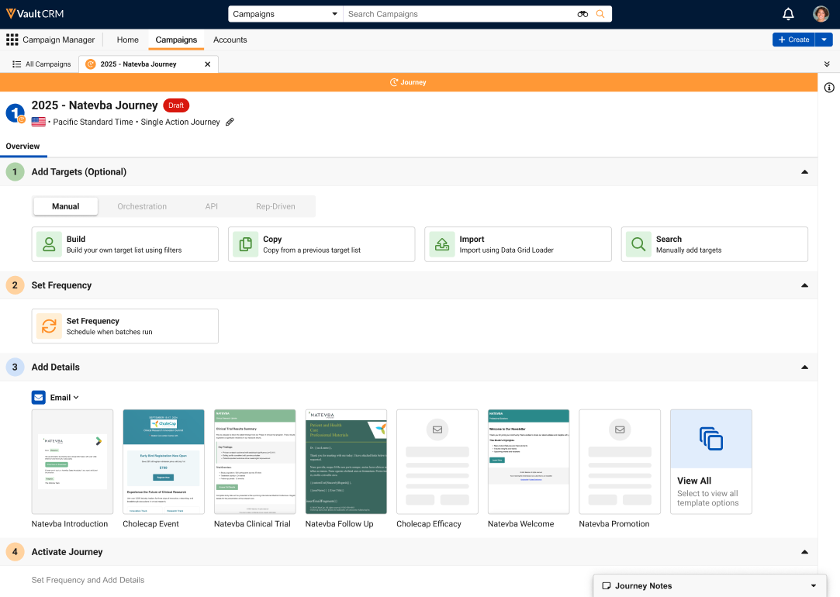Switch to API target mode
This screenshot has width=840, height=597.
click(x=212, y=206)
